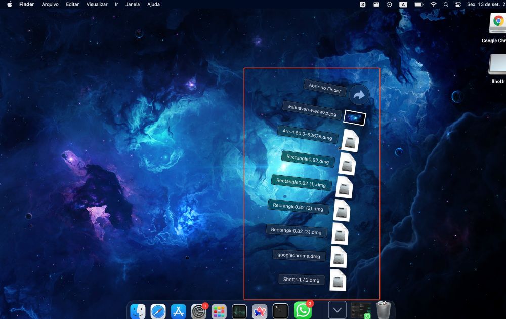Screen dimensions: 506x319
Task: Click the window-shaped menu bar icon
Action: (376, 4)
